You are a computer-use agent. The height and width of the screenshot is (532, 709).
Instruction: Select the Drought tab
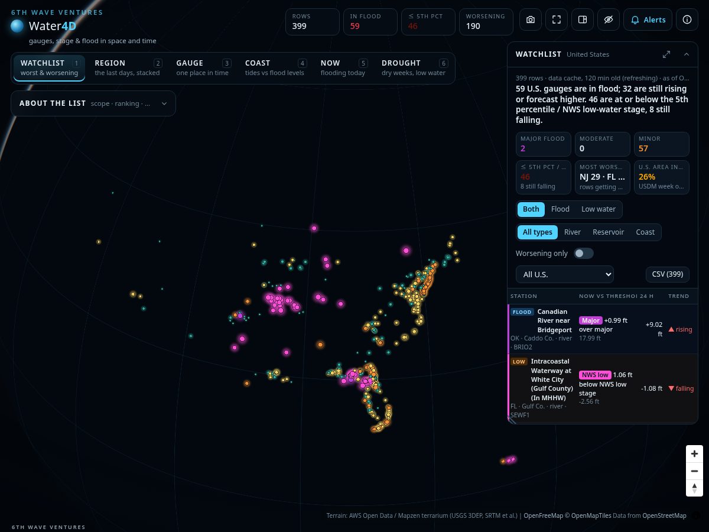[x=414, y=68]
